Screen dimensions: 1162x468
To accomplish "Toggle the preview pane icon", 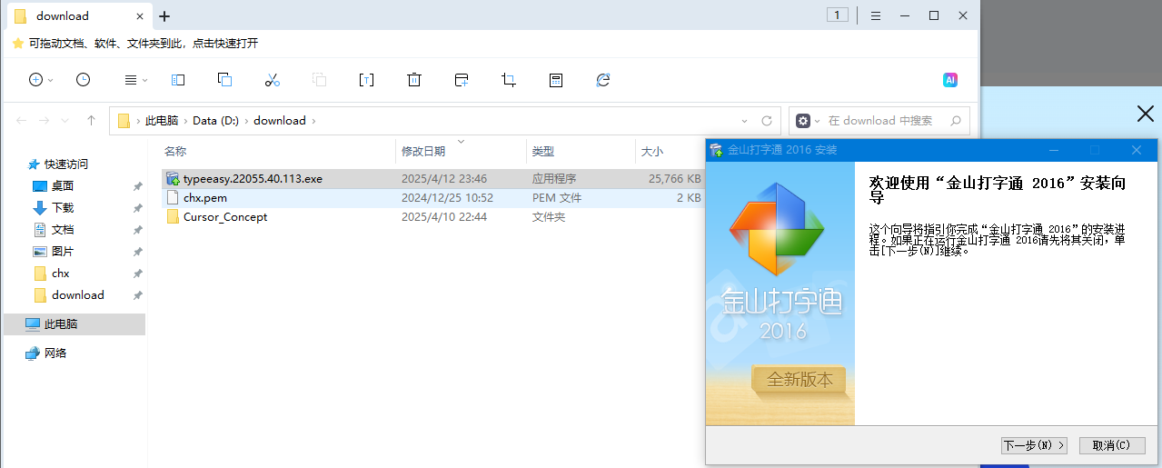I will coord(178,80).
